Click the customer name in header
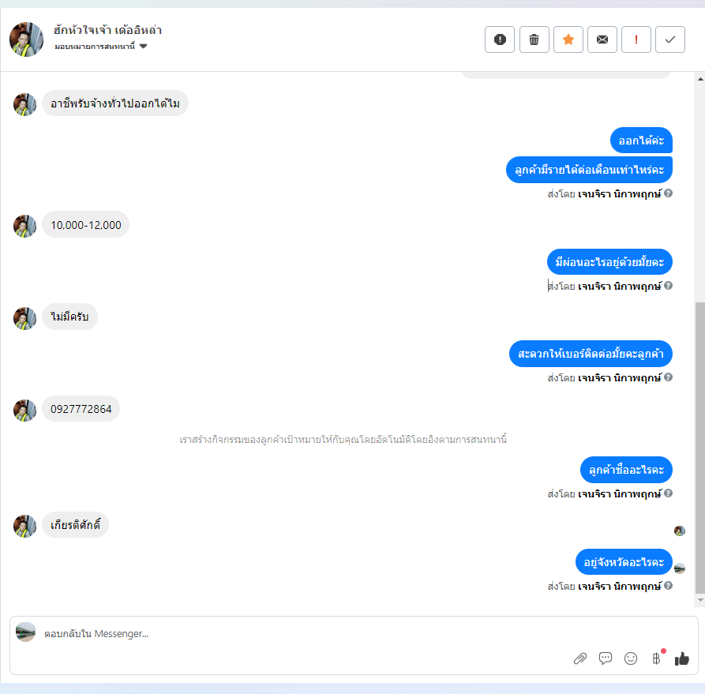 [107, 30]
